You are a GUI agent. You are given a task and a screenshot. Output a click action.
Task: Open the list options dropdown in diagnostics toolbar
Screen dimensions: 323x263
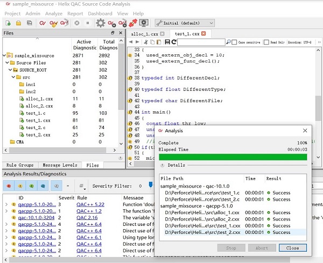pos(82,186)
